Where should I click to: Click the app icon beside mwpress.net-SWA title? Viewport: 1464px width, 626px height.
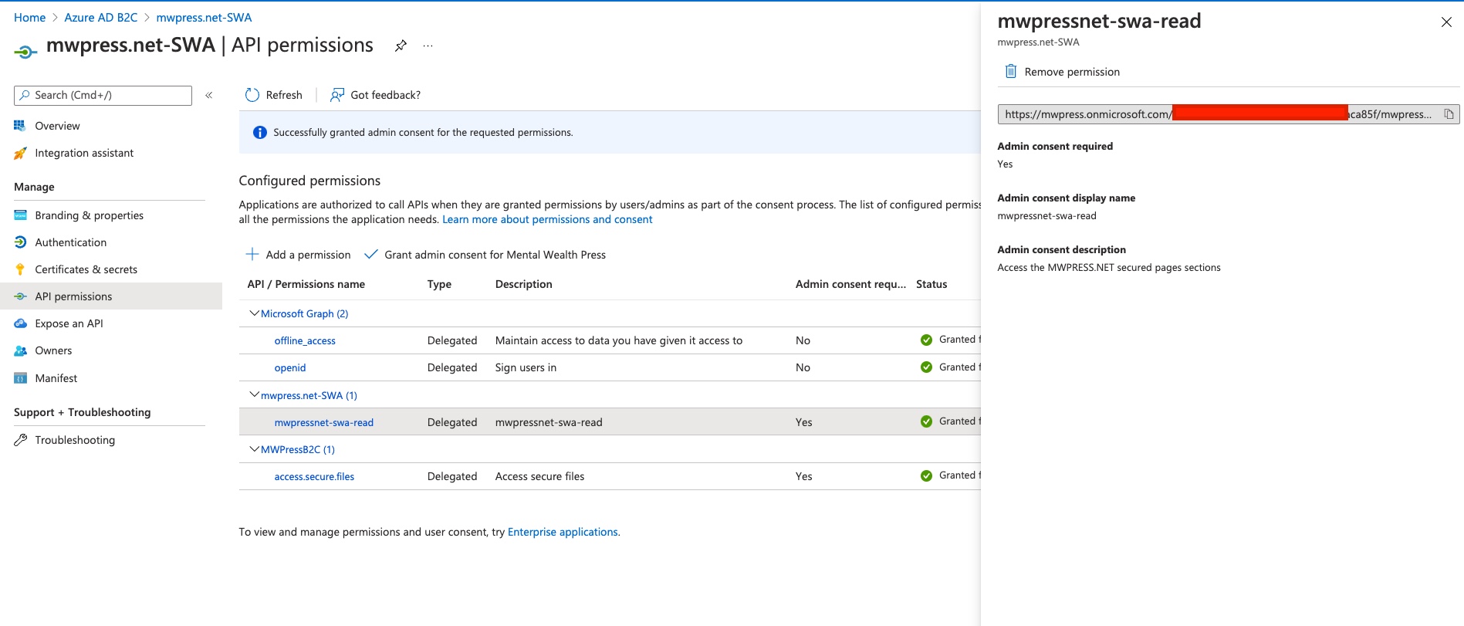(25, 52)
